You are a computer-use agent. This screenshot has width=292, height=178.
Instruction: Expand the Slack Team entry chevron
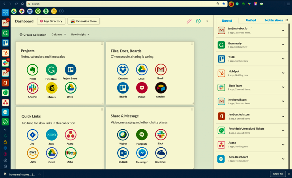pyautogui.click(x=283, y=88)
